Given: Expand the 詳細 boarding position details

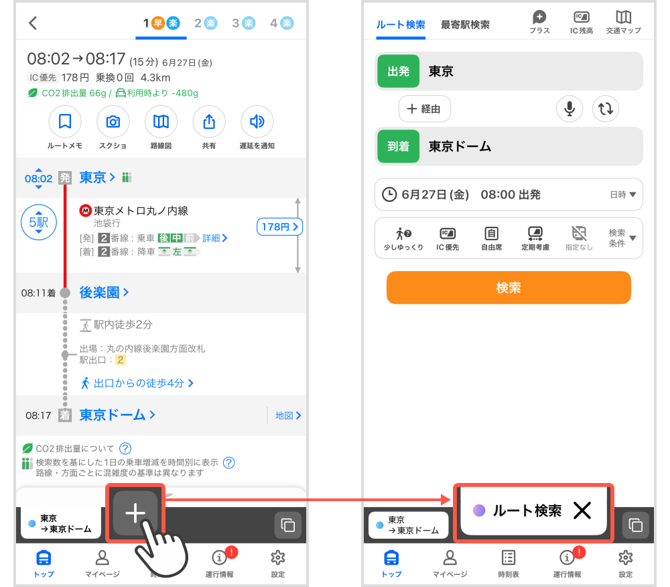Looking at the screenshot, I should [215, 238].
